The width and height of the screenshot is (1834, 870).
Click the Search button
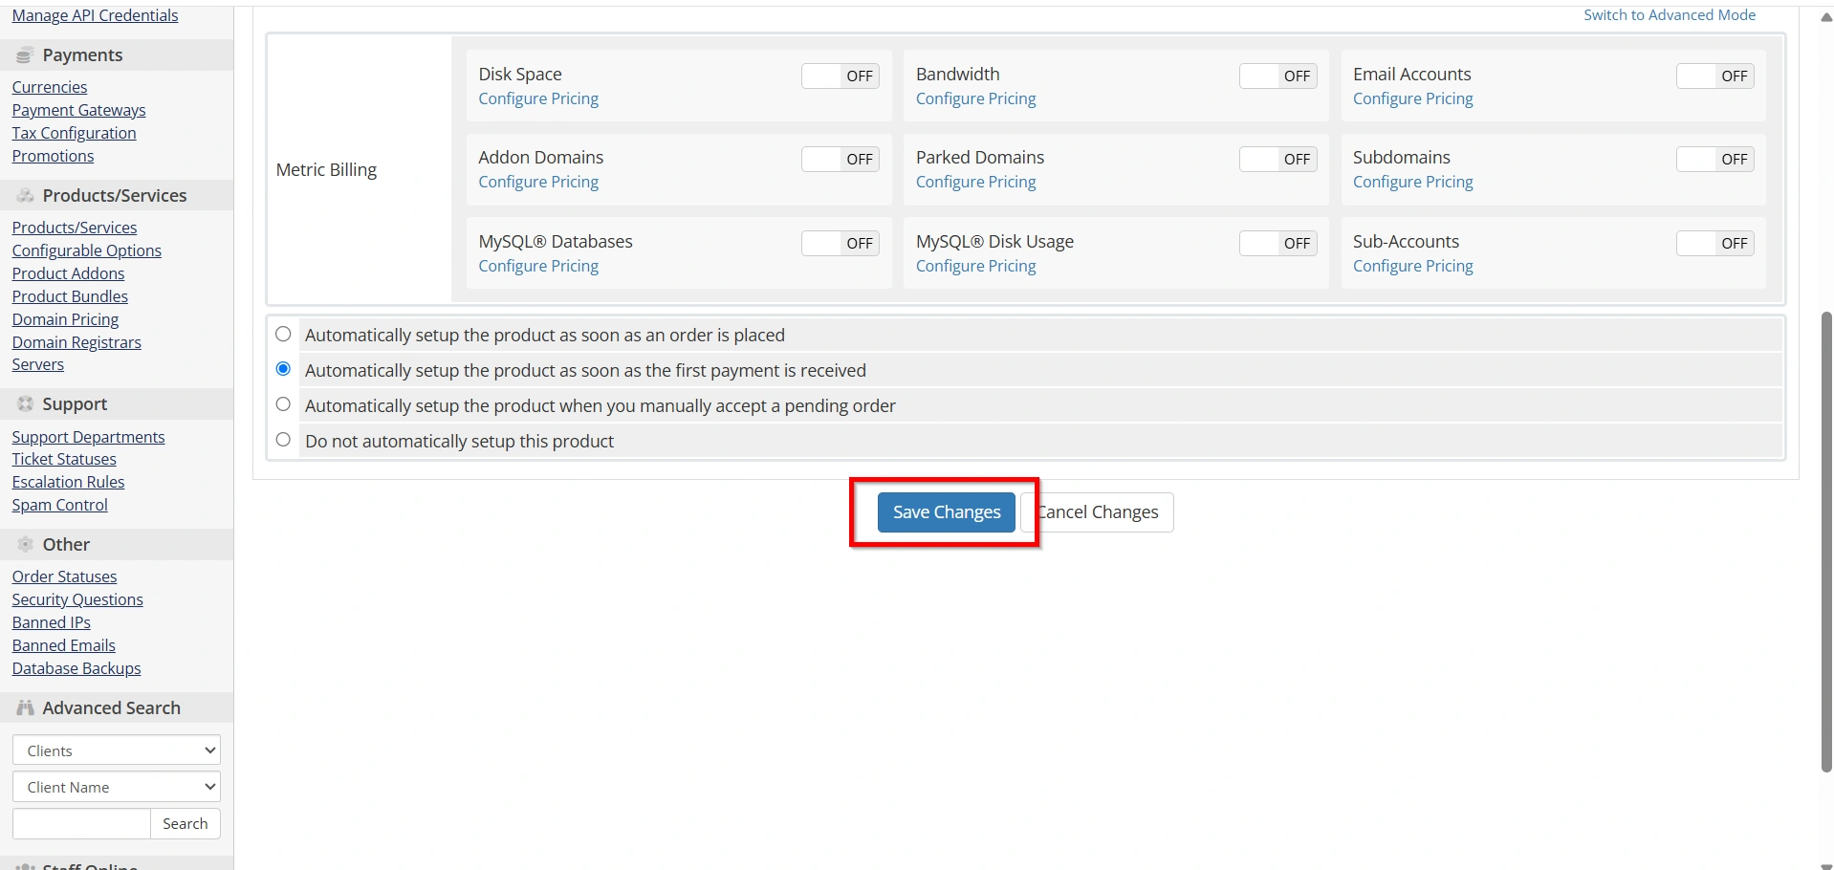(x=186, y=823)
